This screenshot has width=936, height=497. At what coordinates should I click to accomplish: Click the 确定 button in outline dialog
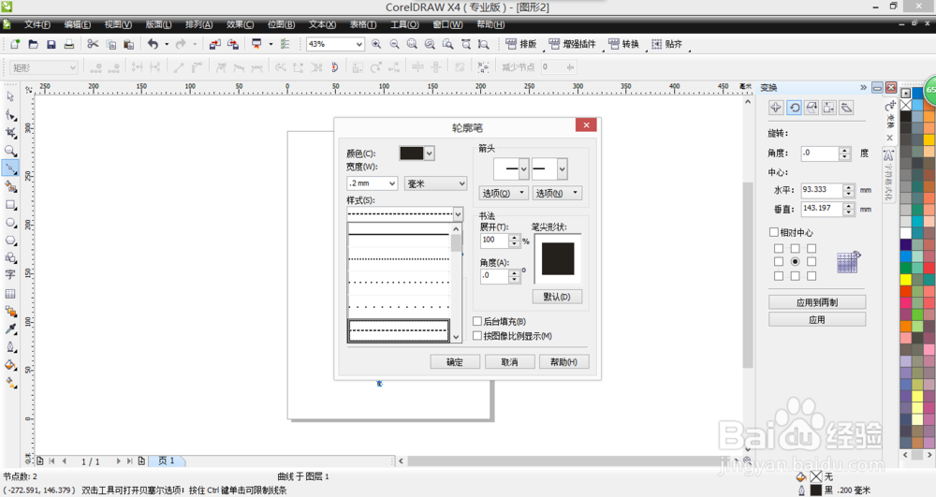pos(455,361)
